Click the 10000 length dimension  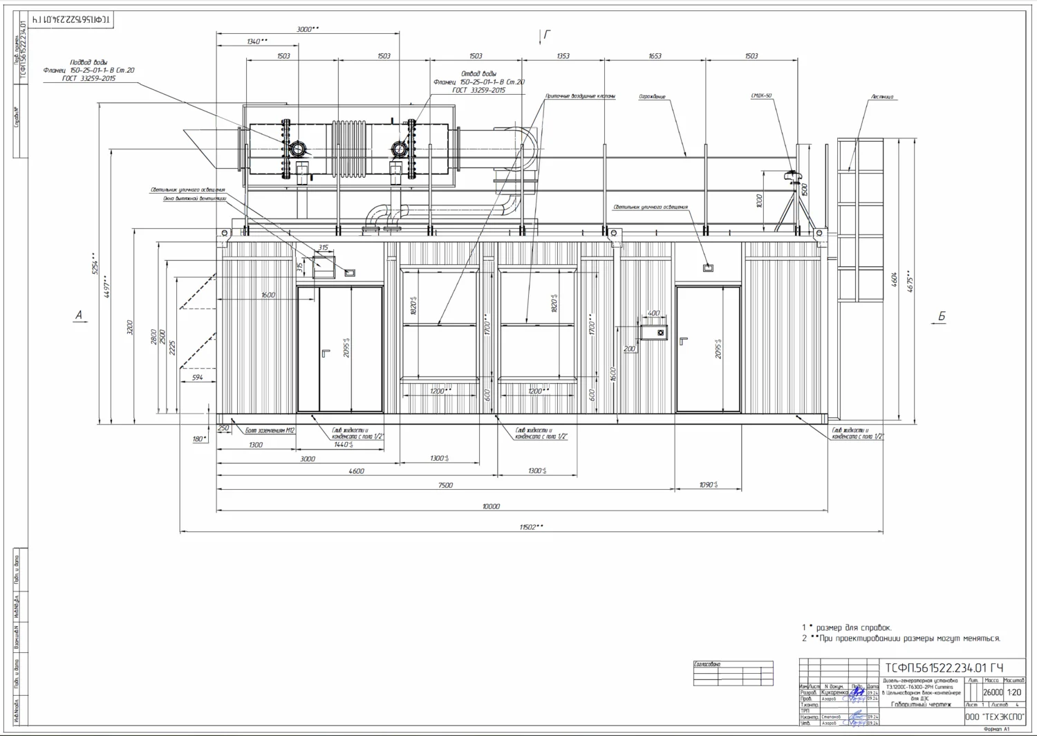(490, 506)
